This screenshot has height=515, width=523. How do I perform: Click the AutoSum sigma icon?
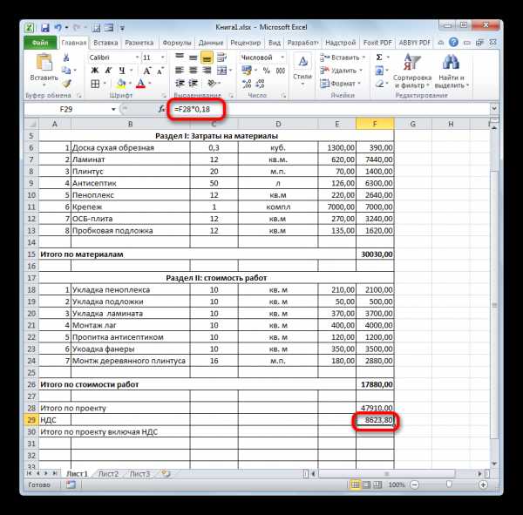tap(379, 58)
